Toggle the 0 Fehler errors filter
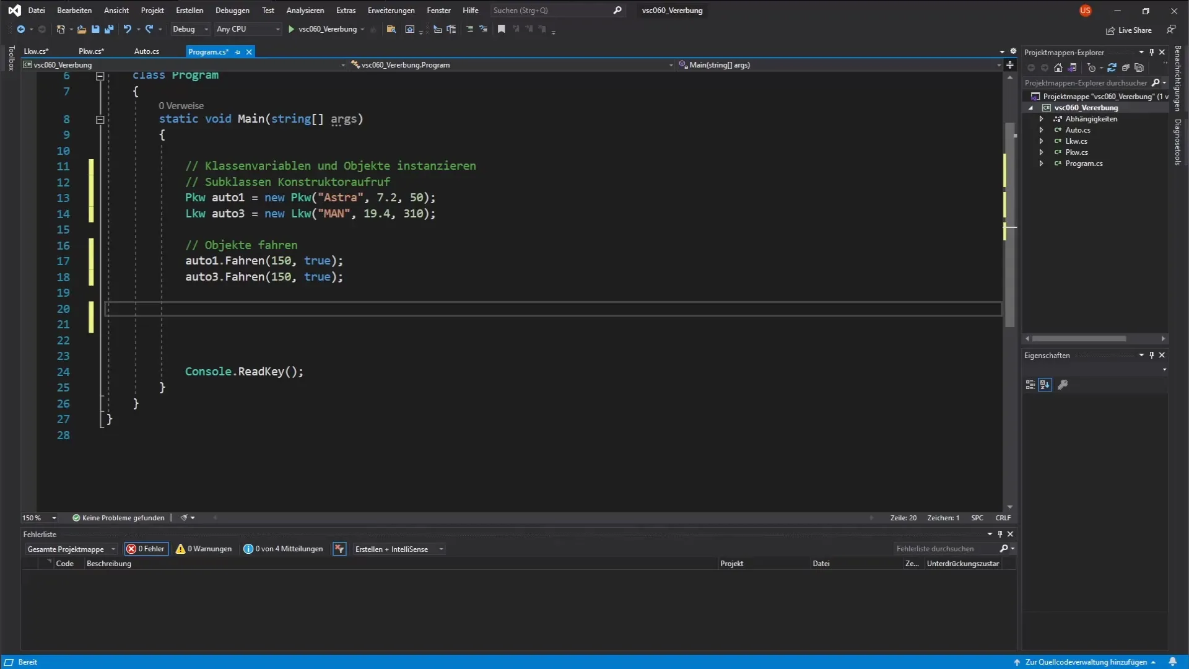1189x669 pixels. (x=146, y=549)
